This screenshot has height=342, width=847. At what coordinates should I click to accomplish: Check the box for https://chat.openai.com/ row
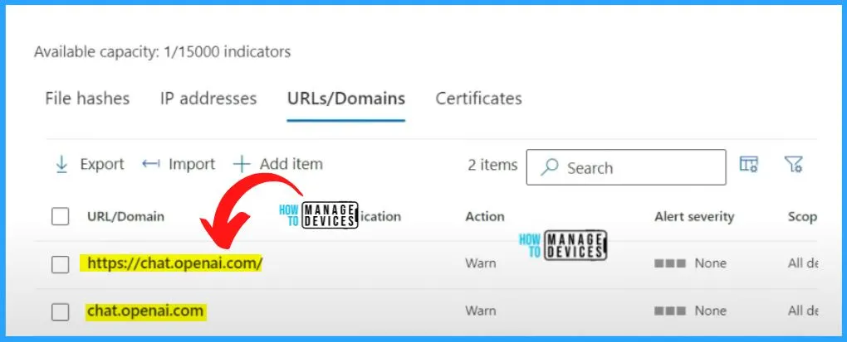pos(60,264)
